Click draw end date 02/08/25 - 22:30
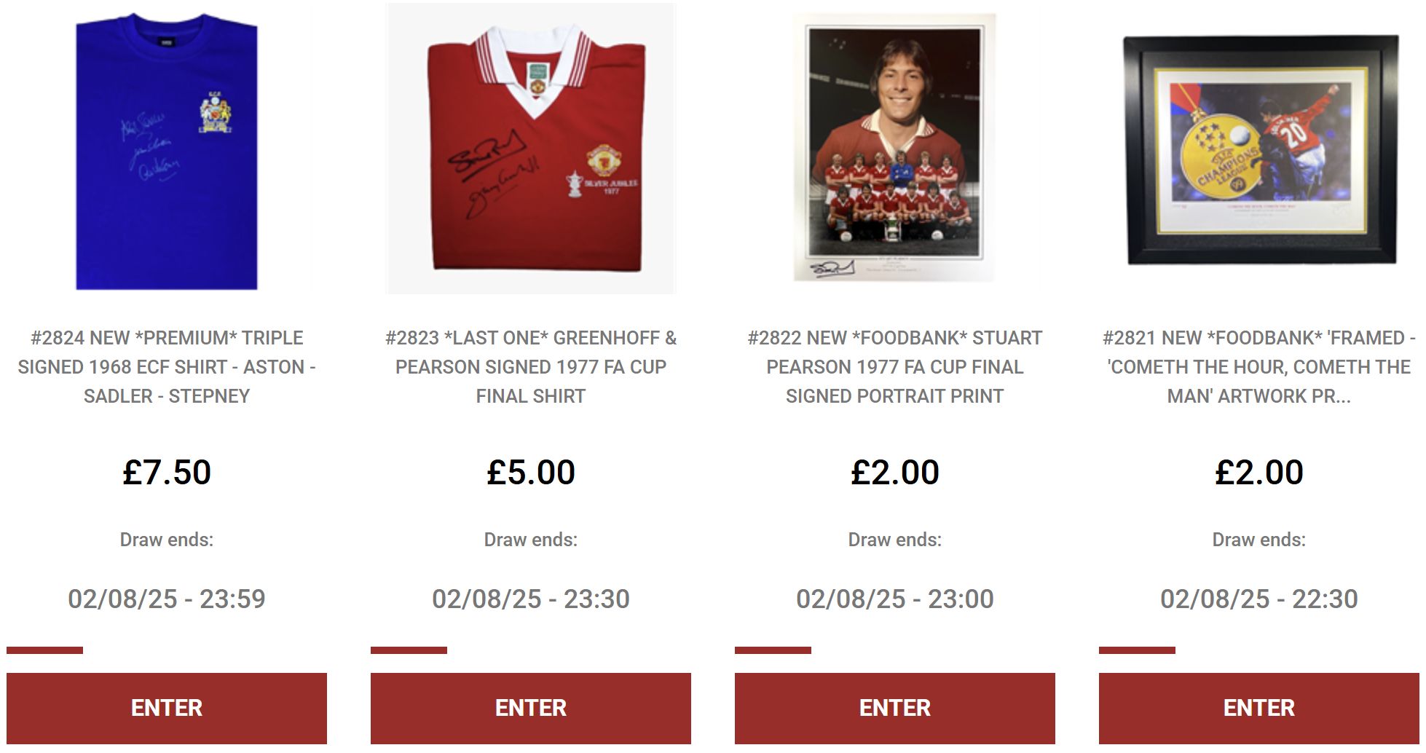 click(1259, 599)
